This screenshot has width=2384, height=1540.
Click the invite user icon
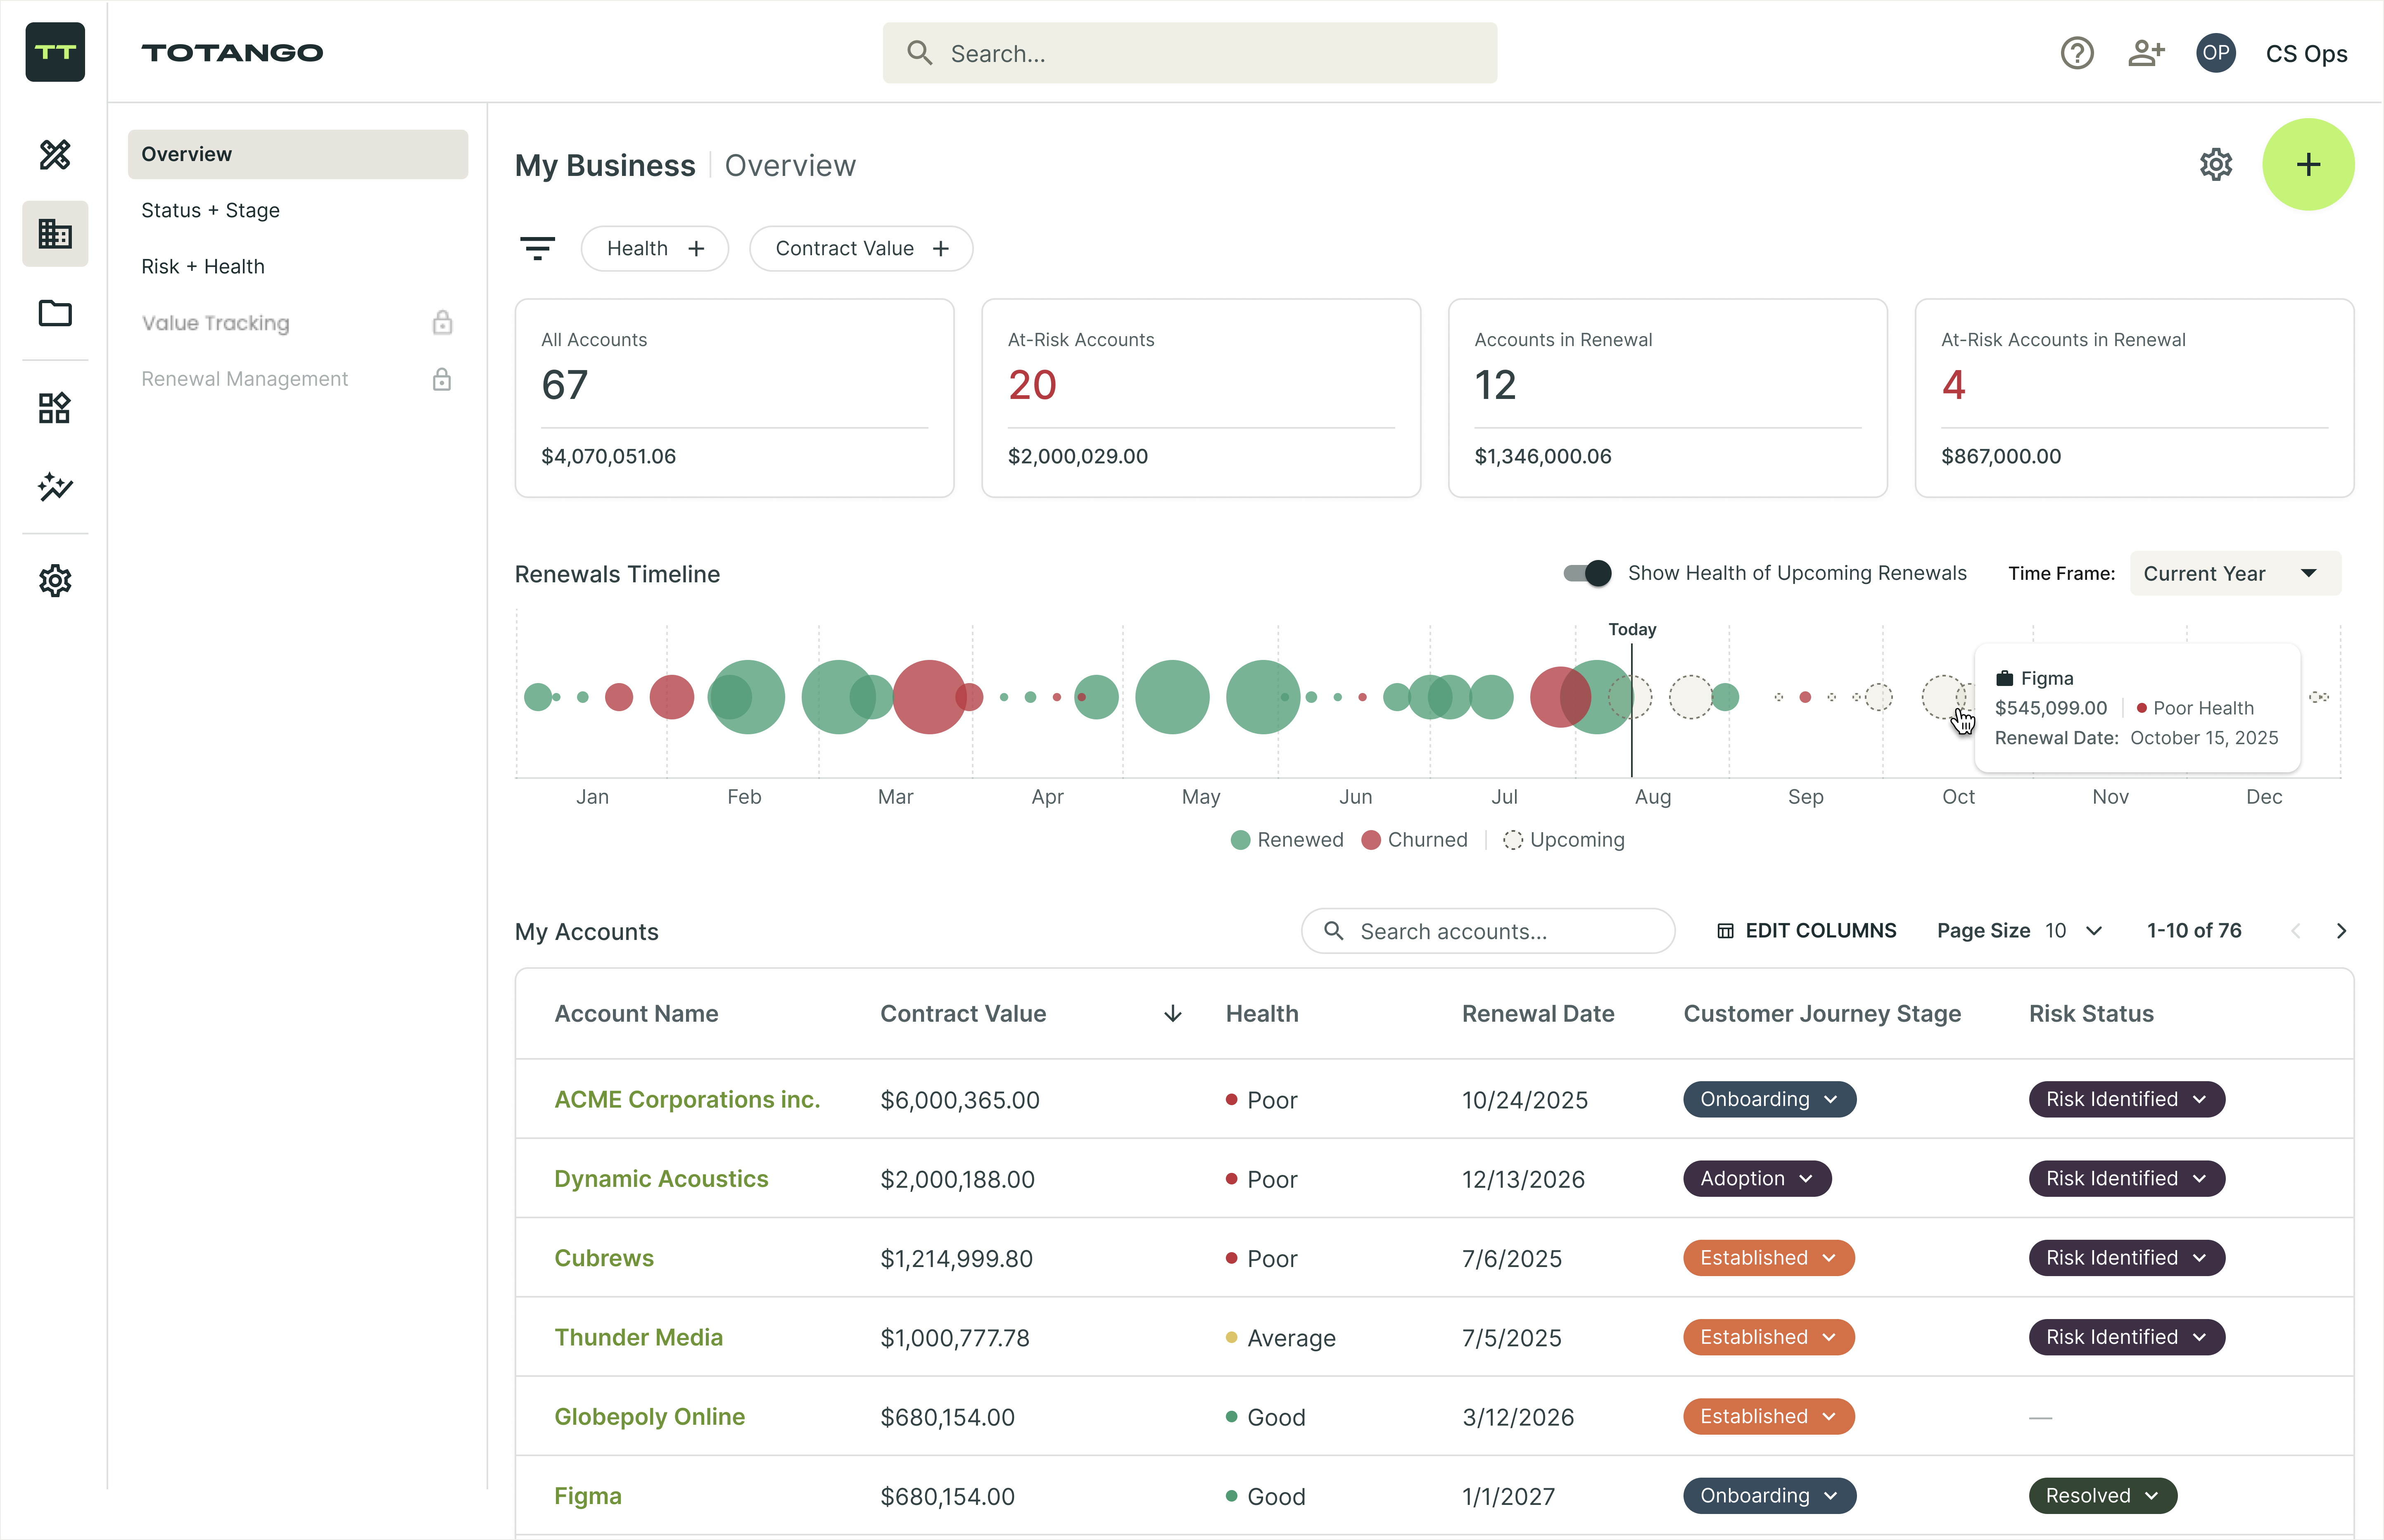coord(2146,53)
